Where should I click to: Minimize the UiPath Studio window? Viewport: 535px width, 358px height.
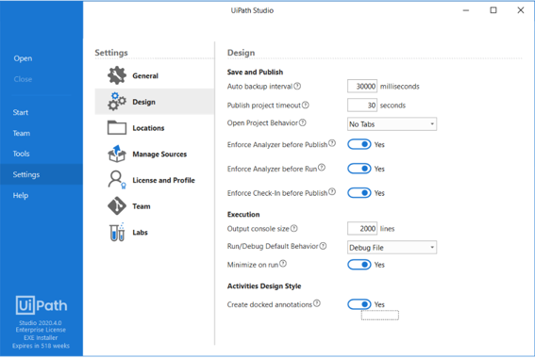pyautogui.click(x=466, y=10)
